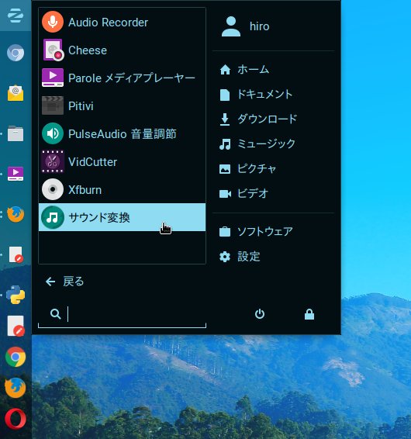Open Parole メディアプレーヤー entry
Screen dimensions: 411x439
click(122, 78)
